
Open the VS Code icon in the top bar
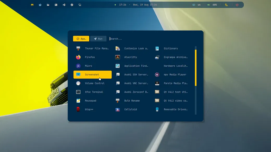click(x=64, y=5)
